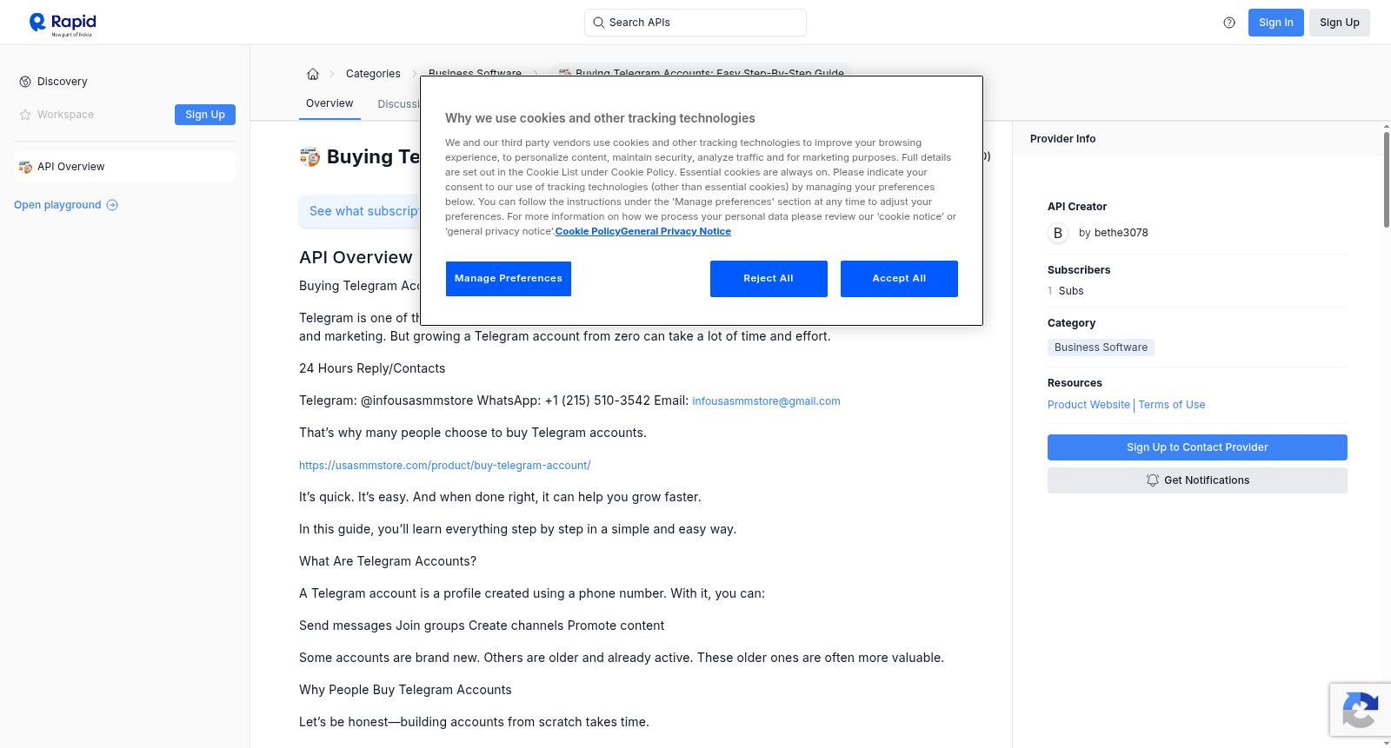Click Reject All cookies
The height and width of the screenshot is (748, 1391).
pos(769,279)
